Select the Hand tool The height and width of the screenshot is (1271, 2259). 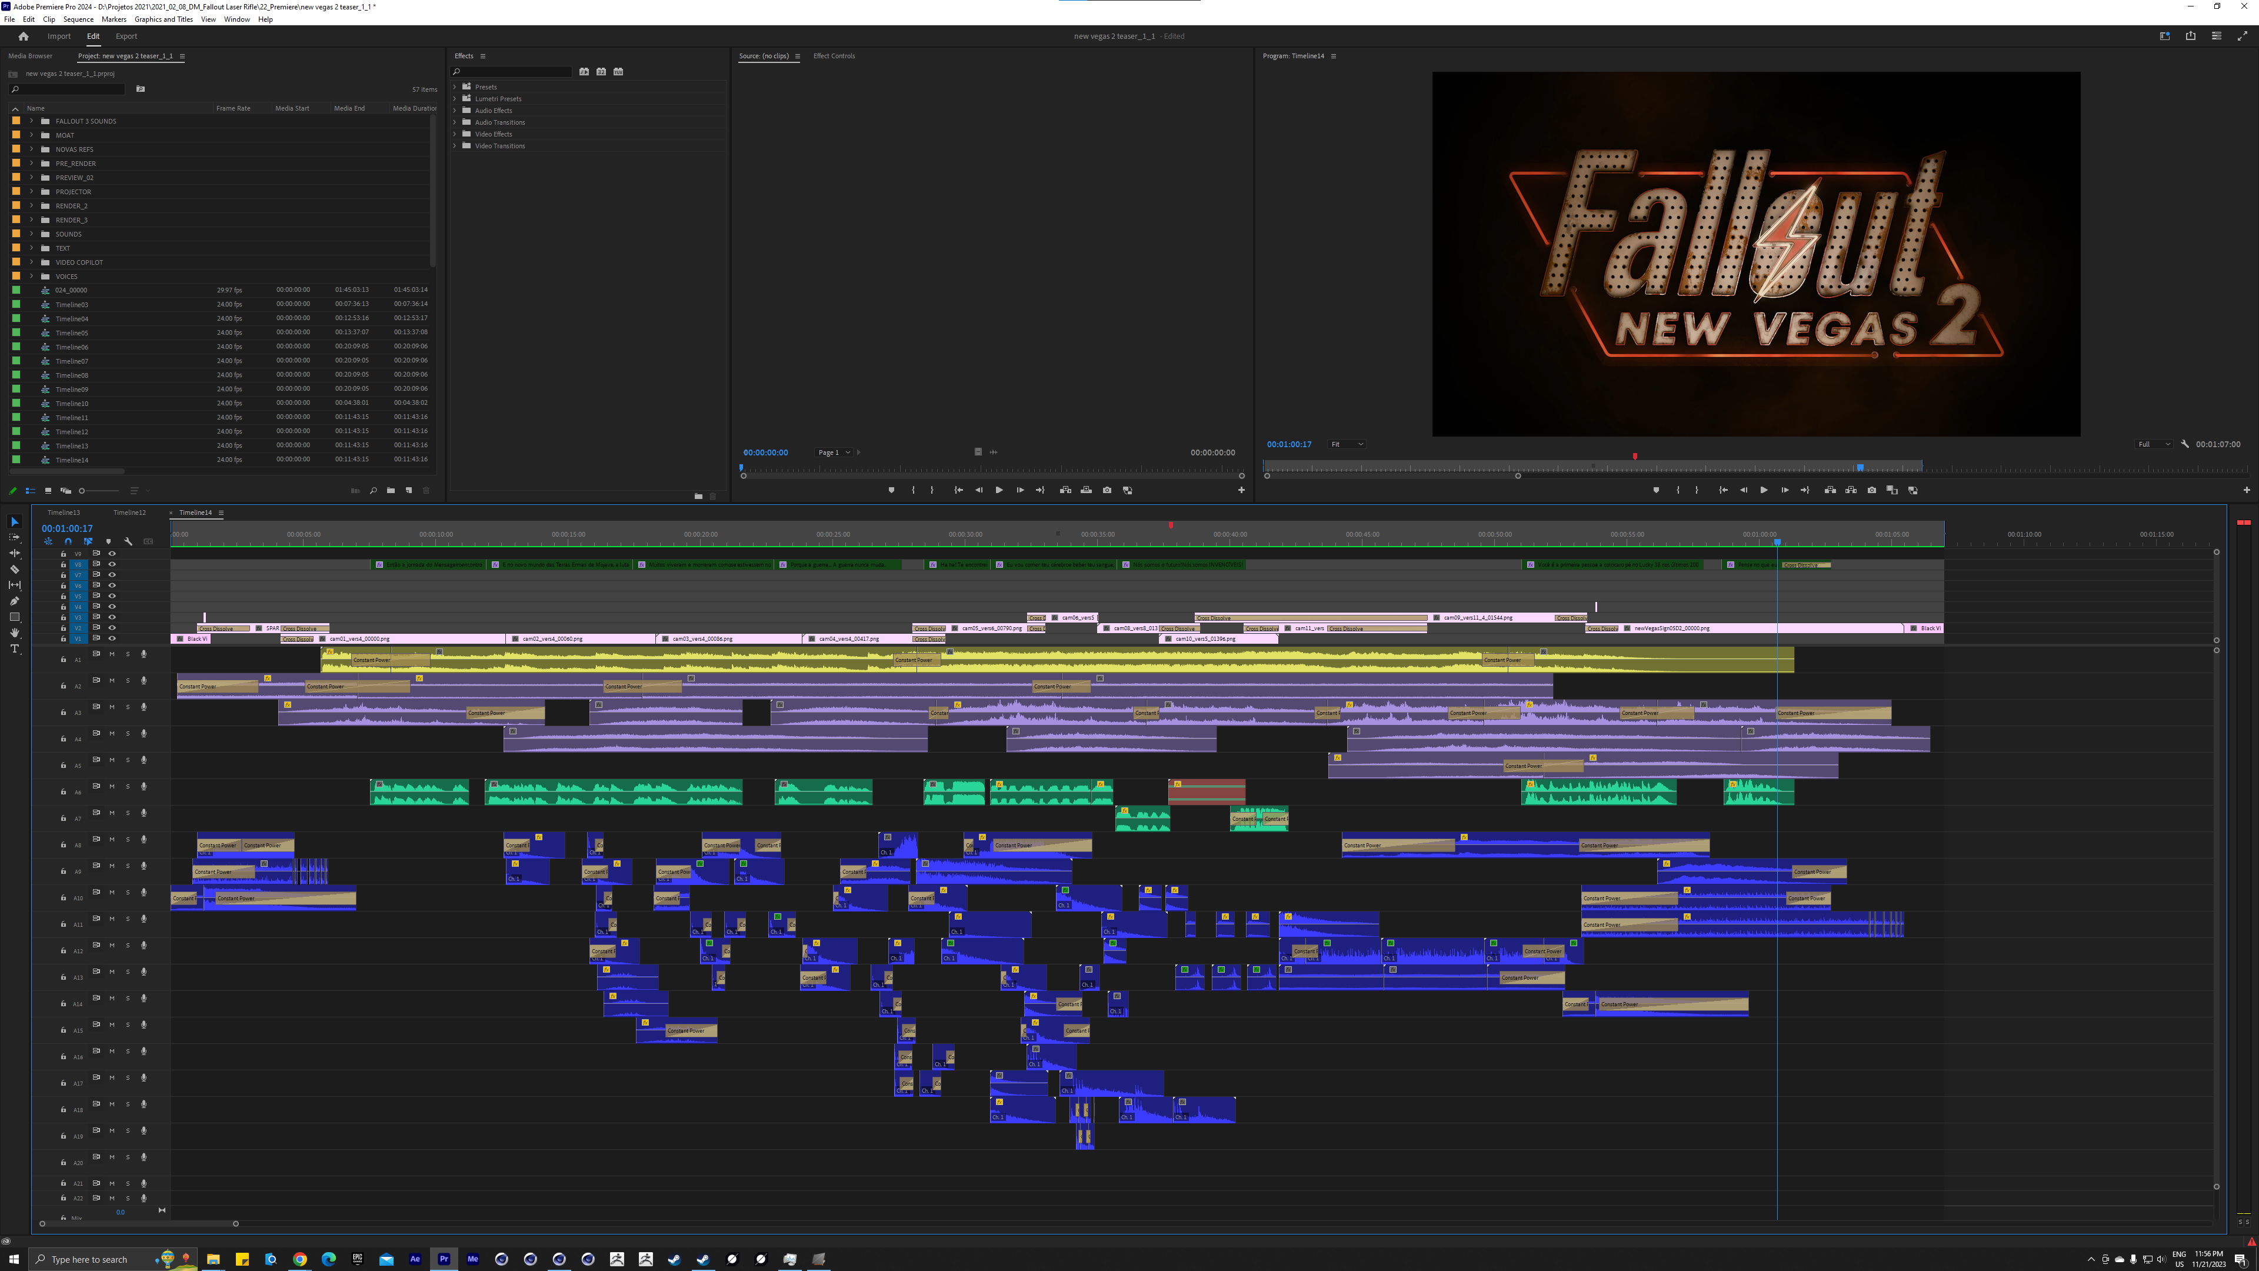[15, 633]
